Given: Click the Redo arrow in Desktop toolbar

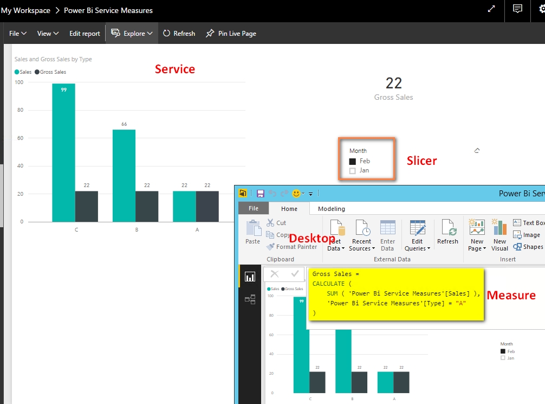Looking at the screenshot, I should pos(284,194).
